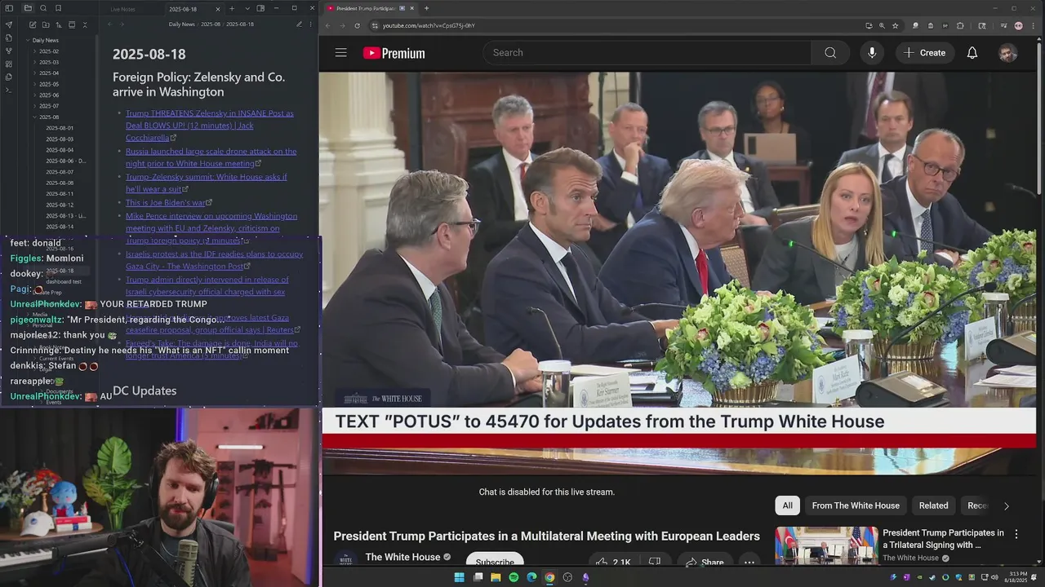Toggle Obsidian left sidebar panel icon
This screenshot has height=587, width=1045.
click(9, 8)
